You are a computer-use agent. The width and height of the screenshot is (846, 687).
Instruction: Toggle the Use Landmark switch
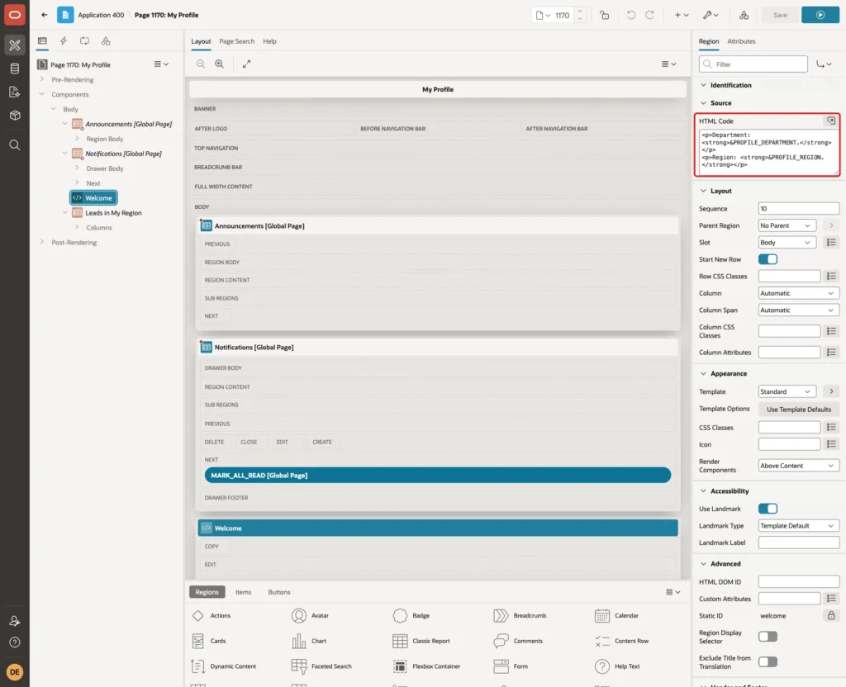(x=768, y=509)
